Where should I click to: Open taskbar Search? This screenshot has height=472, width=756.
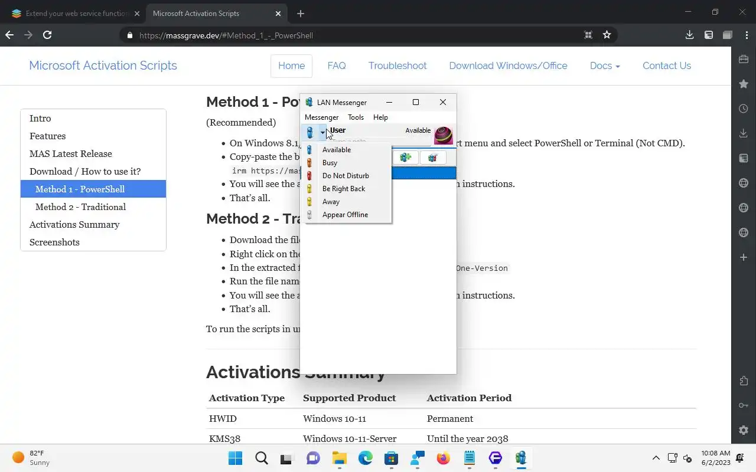[261, 458]
